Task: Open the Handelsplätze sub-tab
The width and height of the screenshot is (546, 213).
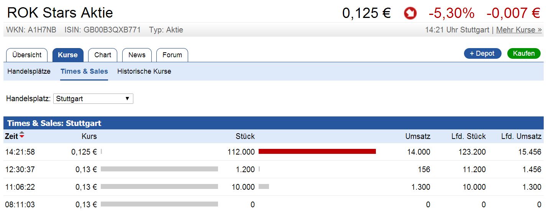Action: tap(29, 71)
